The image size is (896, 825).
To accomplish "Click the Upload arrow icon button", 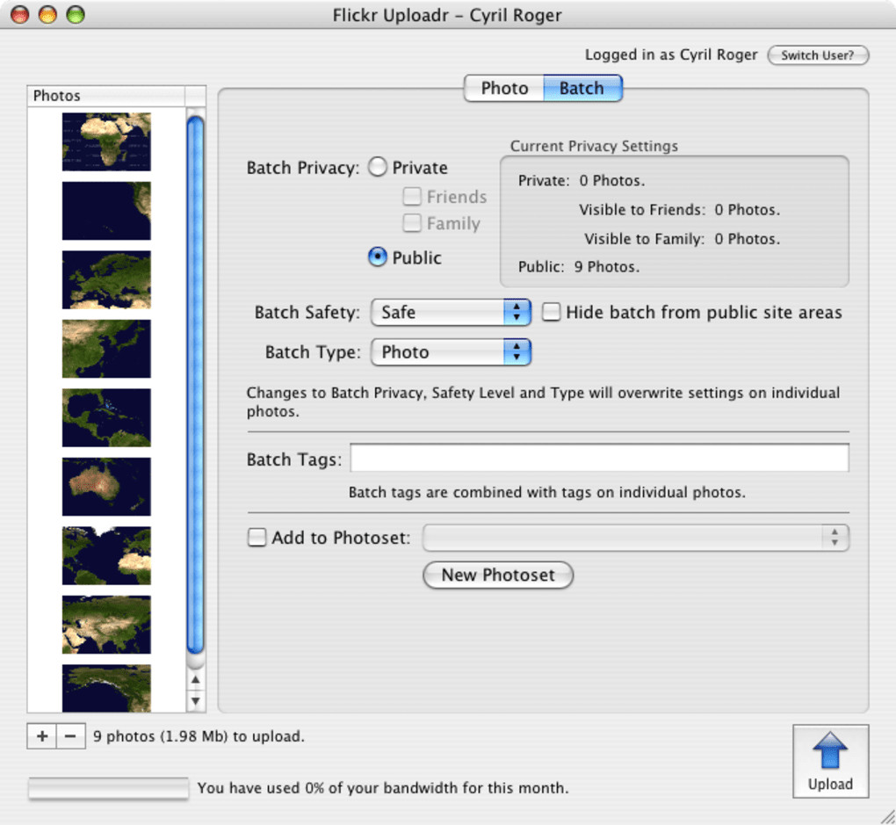I will pyautogui.click(x=830, y=761).
